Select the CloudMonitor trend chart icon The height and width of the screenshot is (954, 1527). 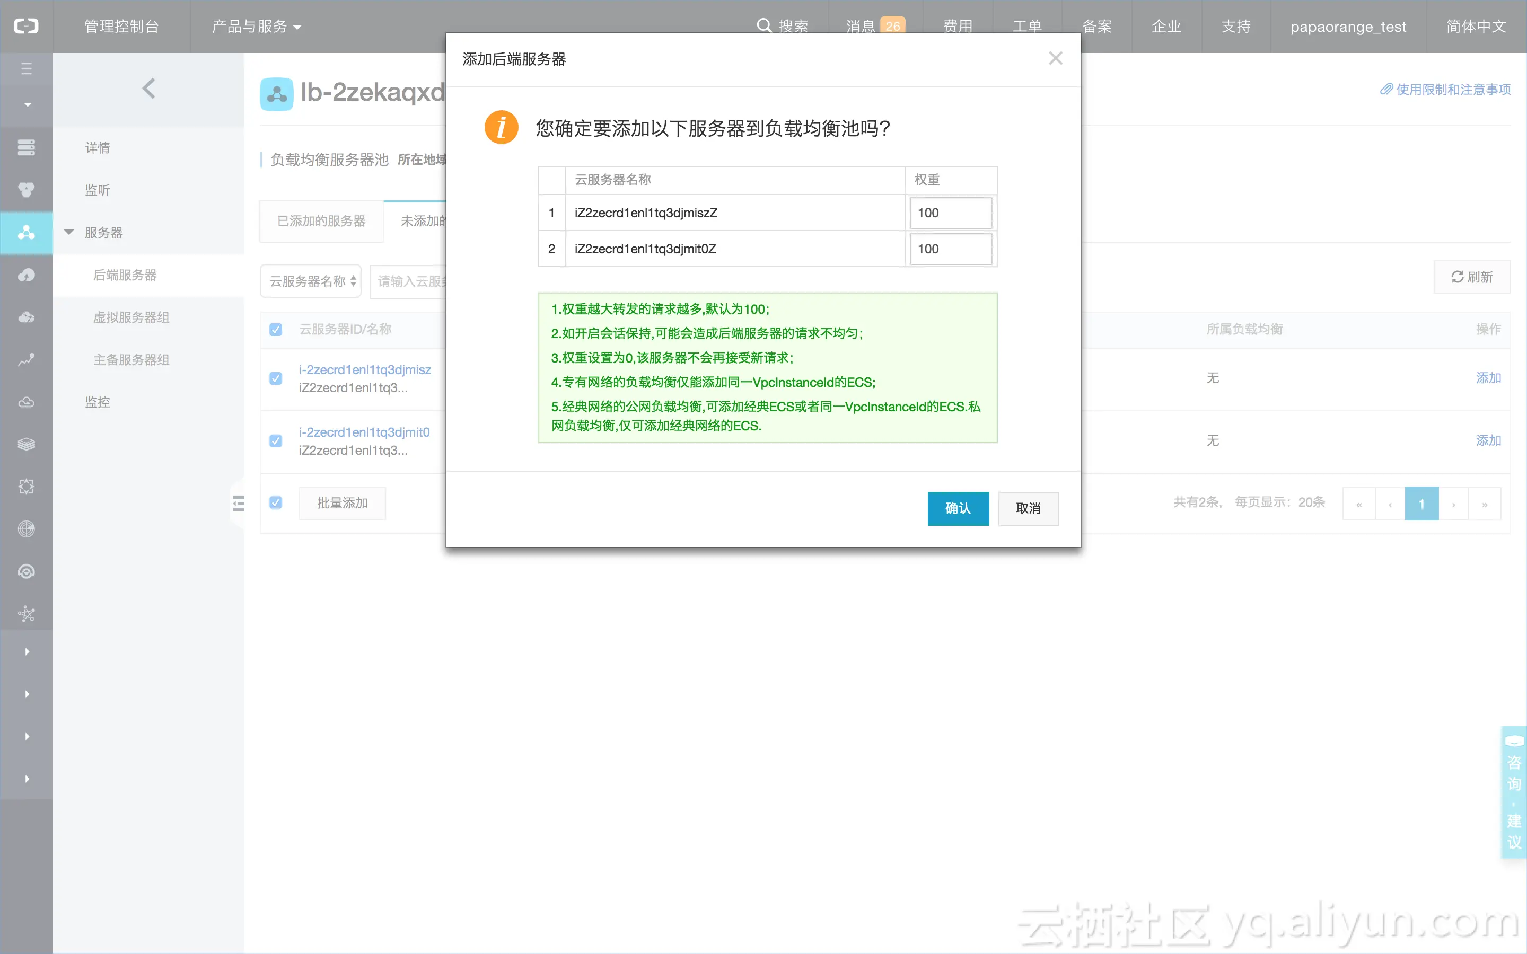(27, 360)
